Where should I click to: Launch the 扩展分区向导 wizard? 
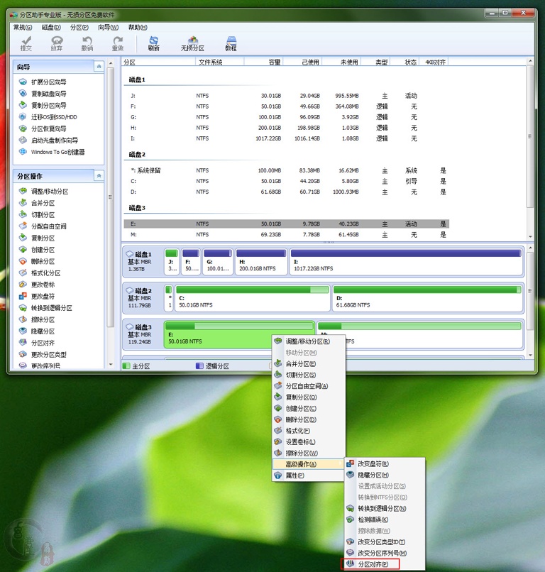pyautogui.click(x=48, y=82)
